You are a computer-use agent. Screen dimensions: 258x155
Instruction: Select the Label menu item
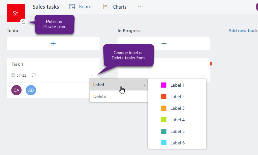point(119,85)
